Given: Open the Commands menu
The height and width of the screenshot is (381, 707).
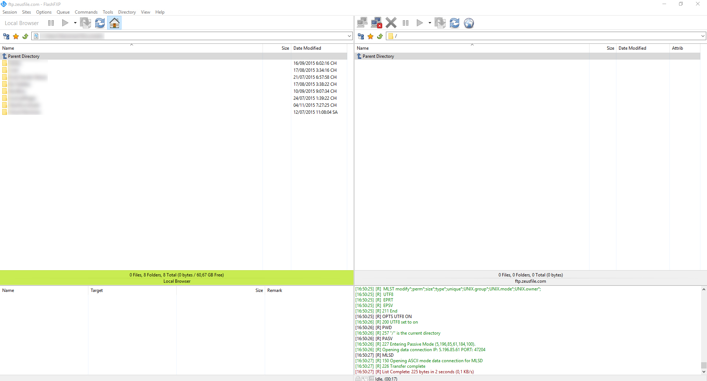Looking at the screenshot, I should 86,12.
